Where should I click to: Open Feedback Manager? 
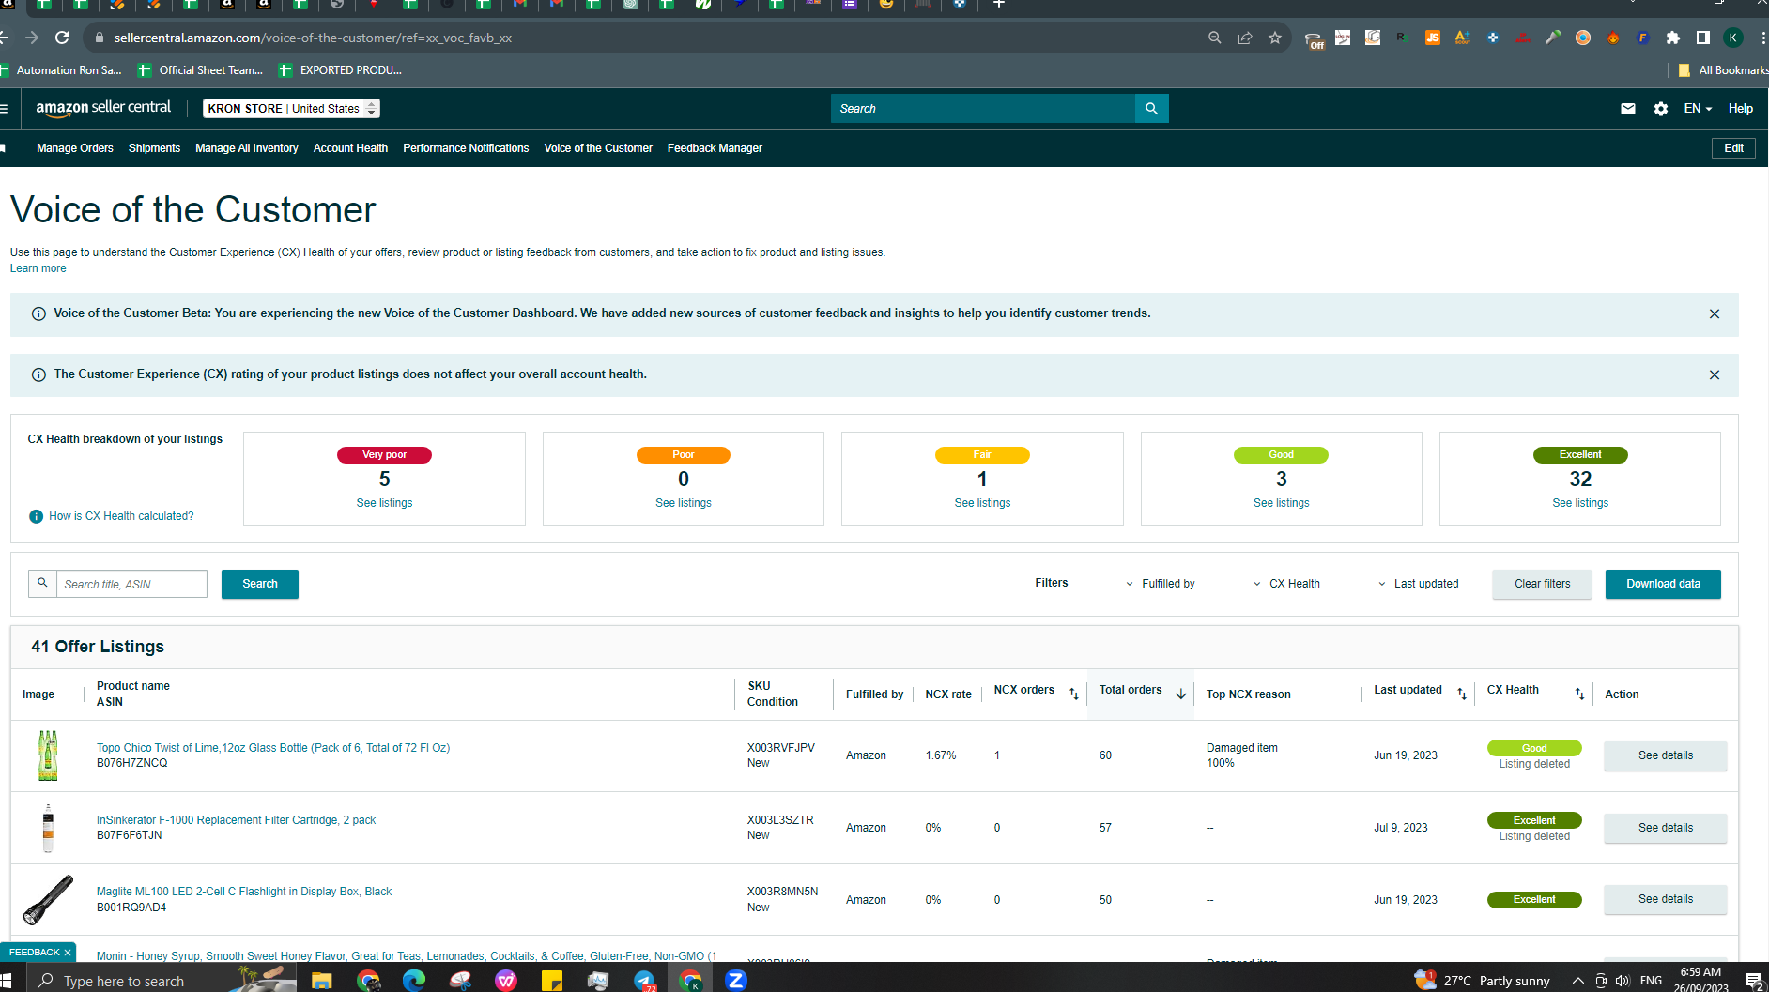coord(715,148)
